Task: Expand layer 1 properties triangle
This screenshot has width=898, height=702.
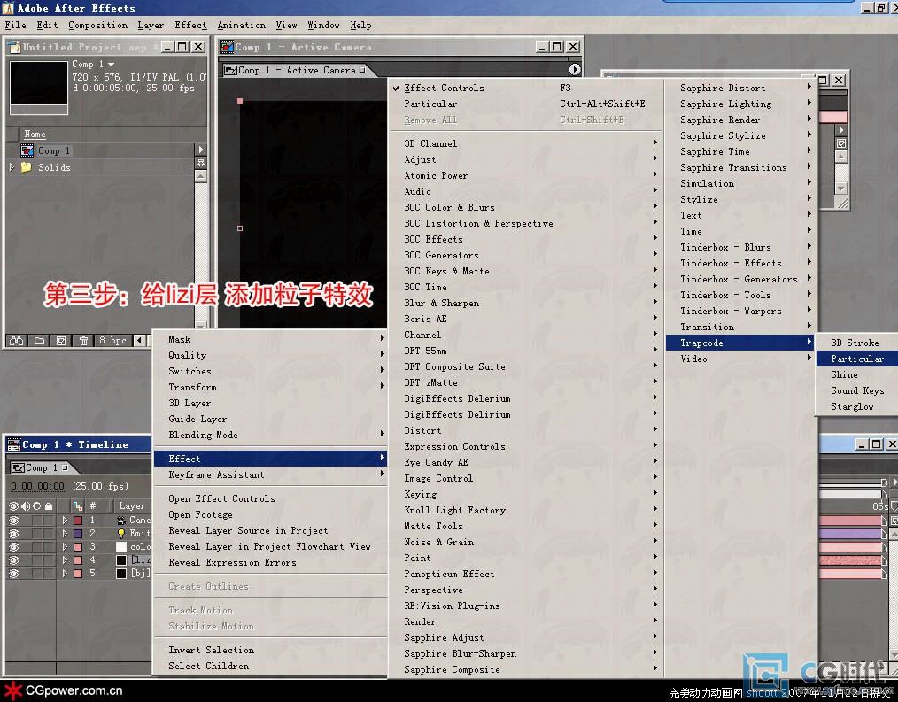Action: click(65, 520)
